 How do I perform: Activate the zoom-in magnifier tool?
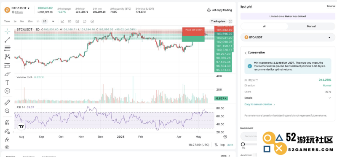coord(7,111)
